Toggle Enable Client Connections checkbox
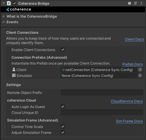The width and height of the screenshot is (146, 140). (63, 50)
